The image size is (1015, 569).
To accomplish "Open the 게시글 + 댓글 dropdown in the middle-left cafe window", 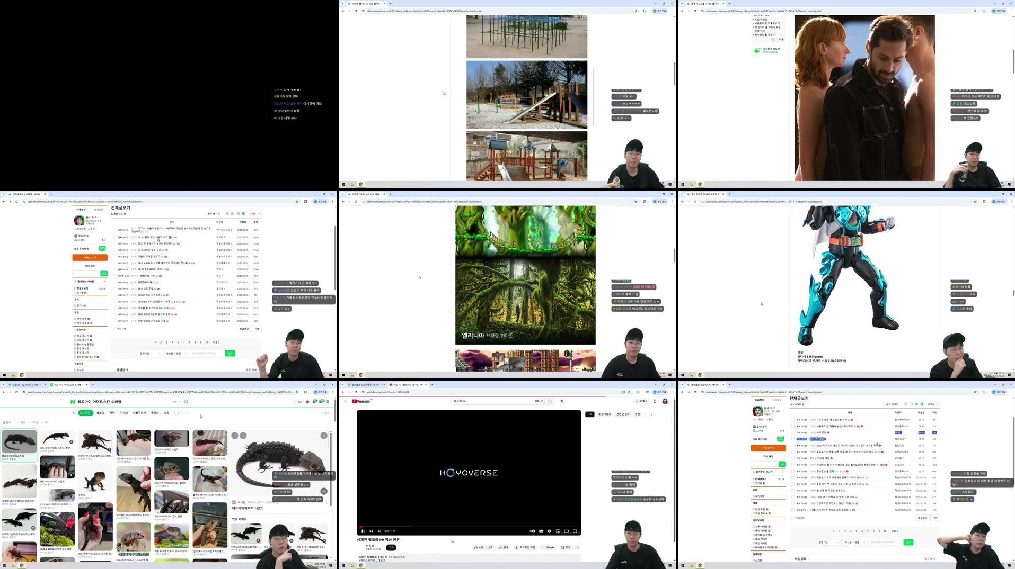I will tap(176, 353).
